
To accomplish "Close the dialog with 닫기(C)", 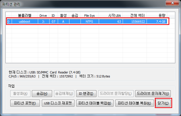I will click(163, 103).
